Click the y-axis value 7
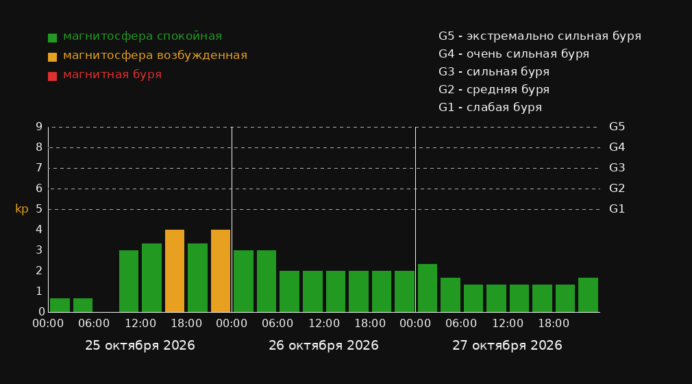Screen dimensions: 692x384 pos(39,168)
